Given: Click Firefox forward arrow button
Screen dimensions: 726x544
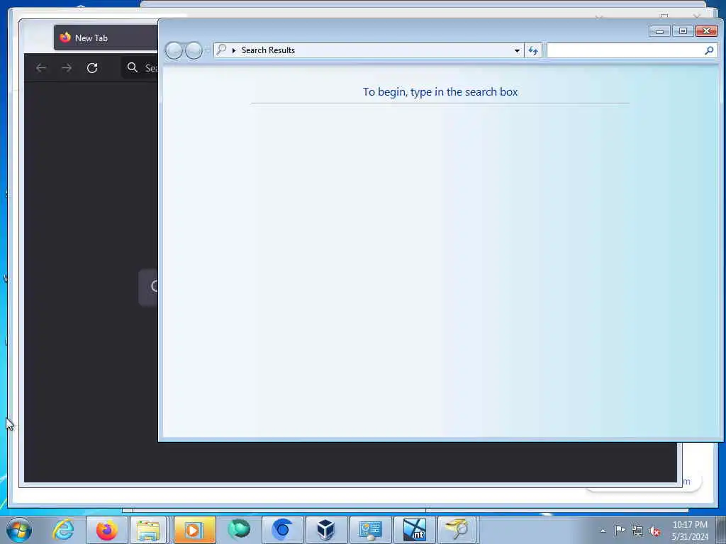Looking at the screenshot, I should (67, 68).
